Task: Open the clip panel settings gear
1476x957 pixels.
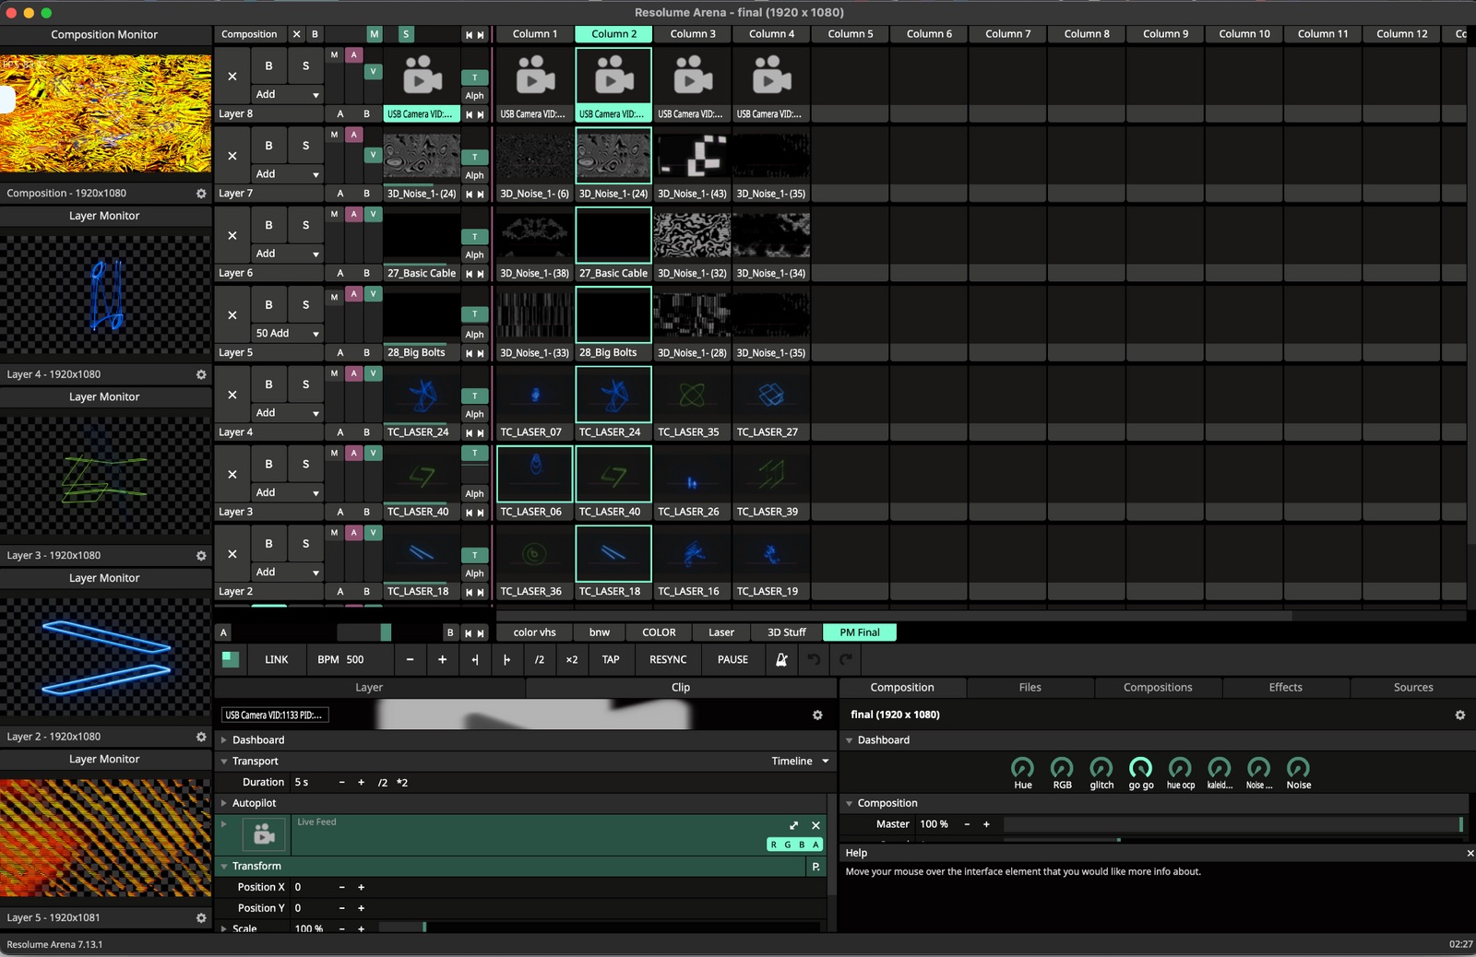Action: [x=817, y=715]
